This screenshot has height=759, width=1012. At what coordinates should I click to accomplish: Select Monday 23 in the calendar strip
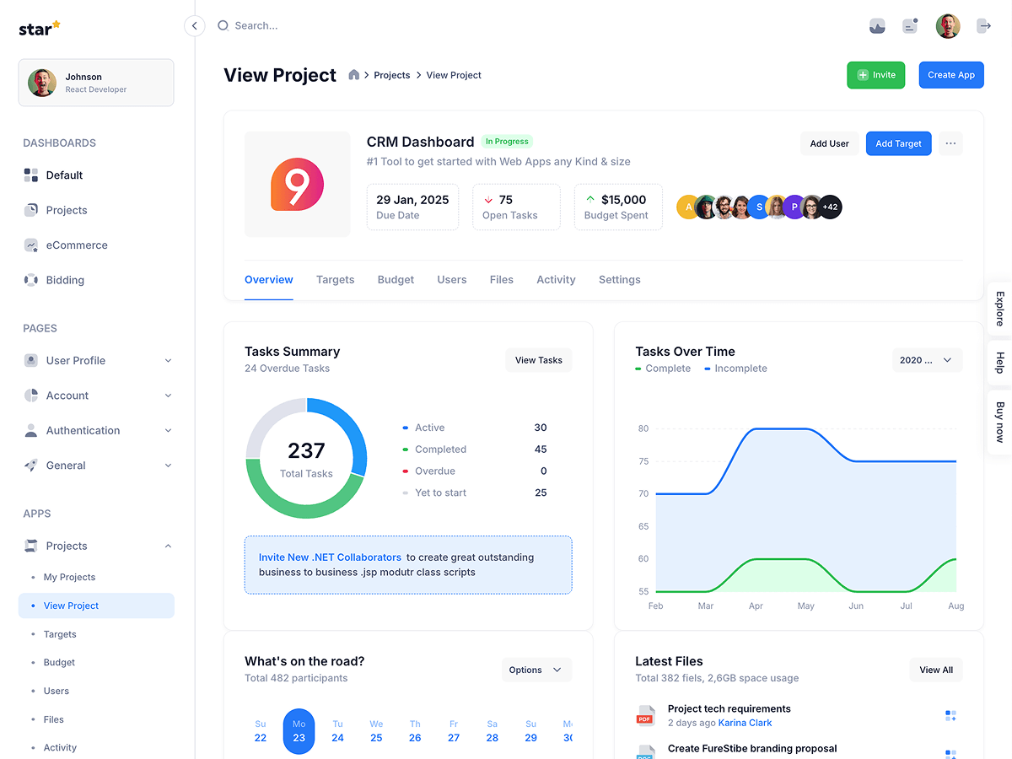pos(299,730)
